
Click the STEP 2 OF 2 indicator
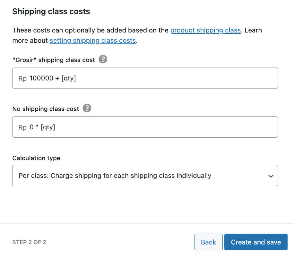coord(29,242)
